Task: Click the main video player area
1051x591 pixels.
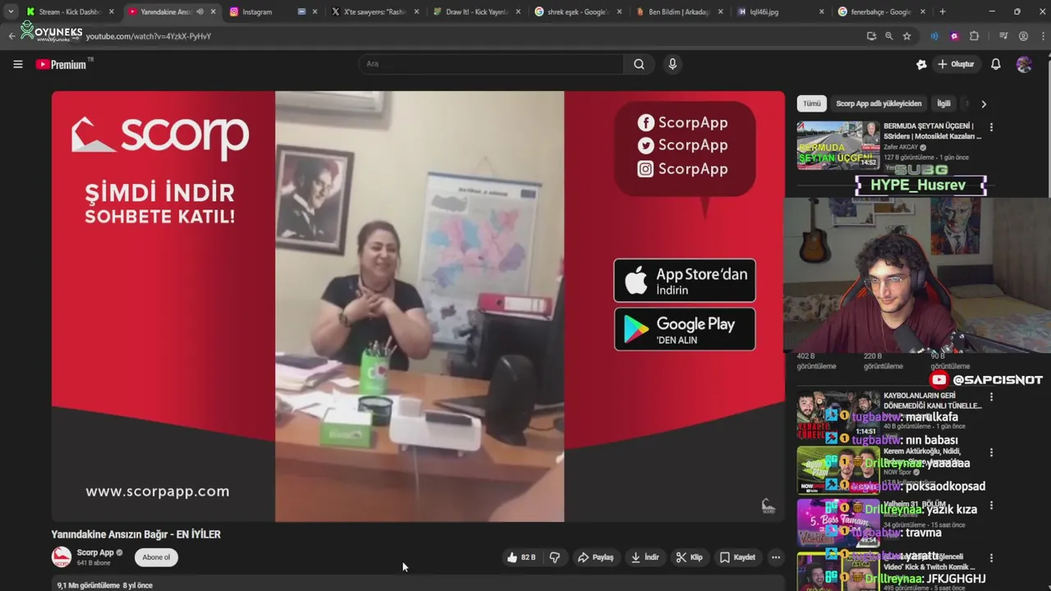Action: pyautogui.click(x=418, y=306)
